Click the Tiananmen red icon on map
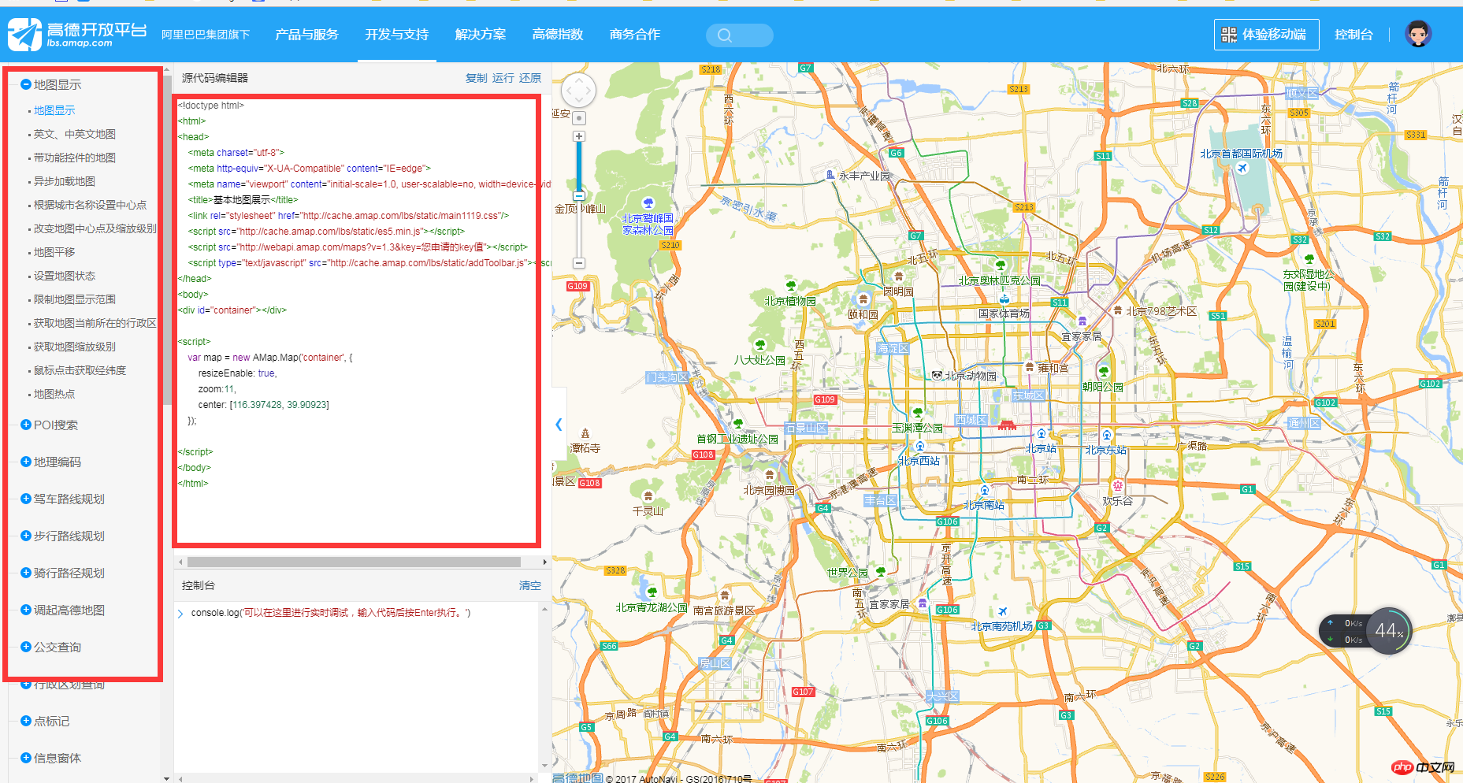The width and height of the screenshot is (1463, 783). click(1007, 425)
